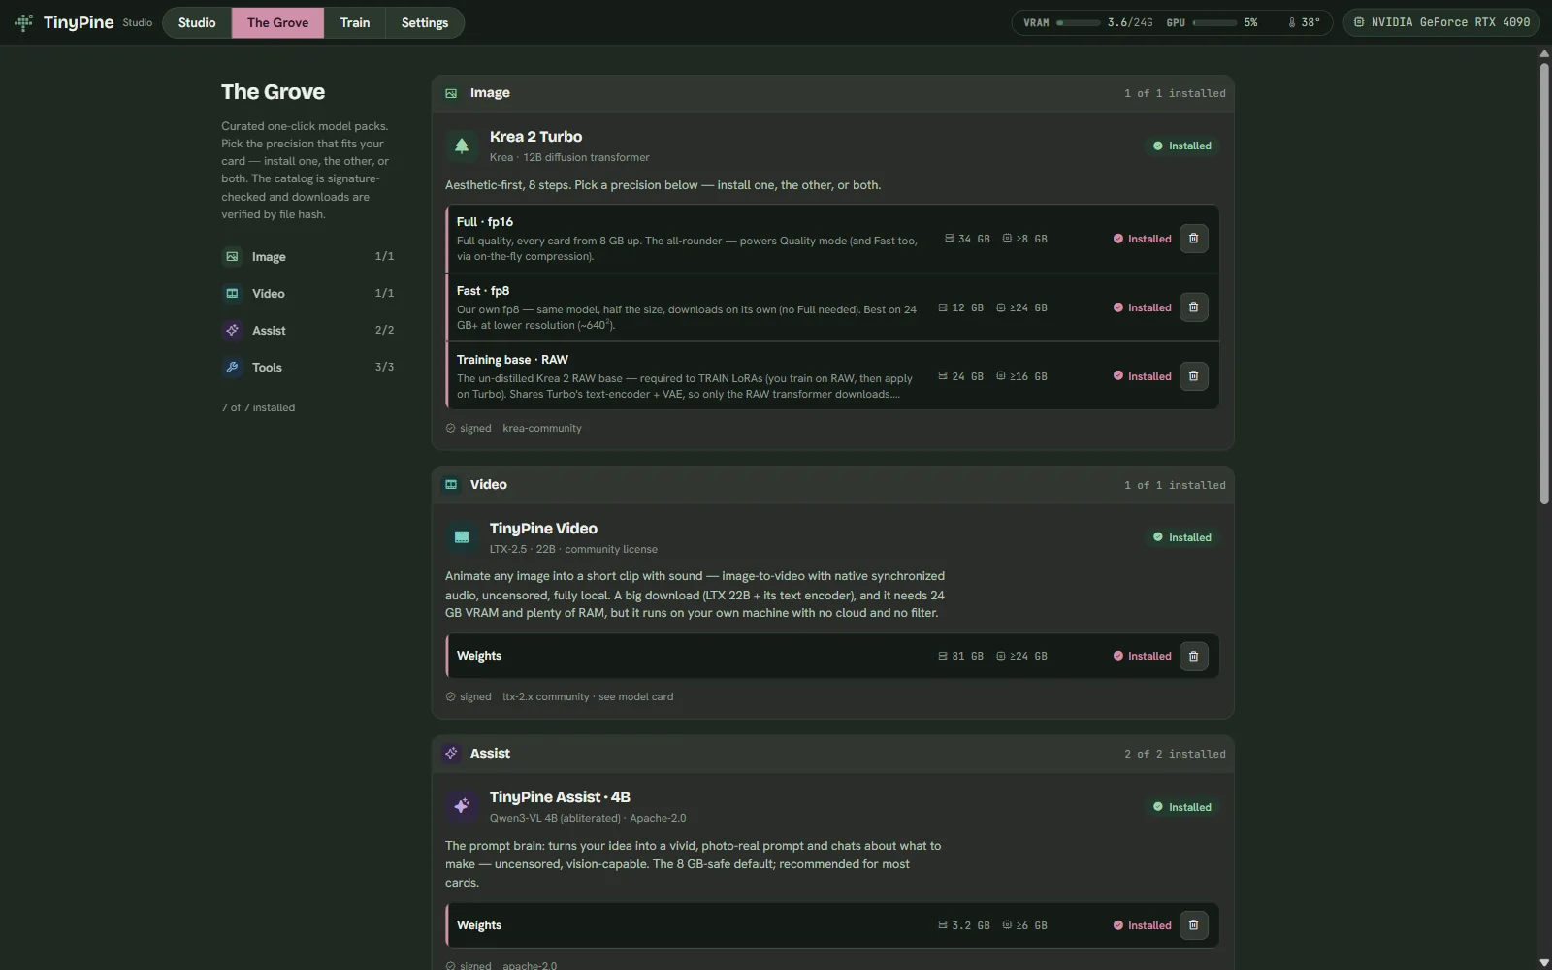Delete the Full fp16 precision weights
This screenshot has width=1552, height=970.
click(1193, 239)
